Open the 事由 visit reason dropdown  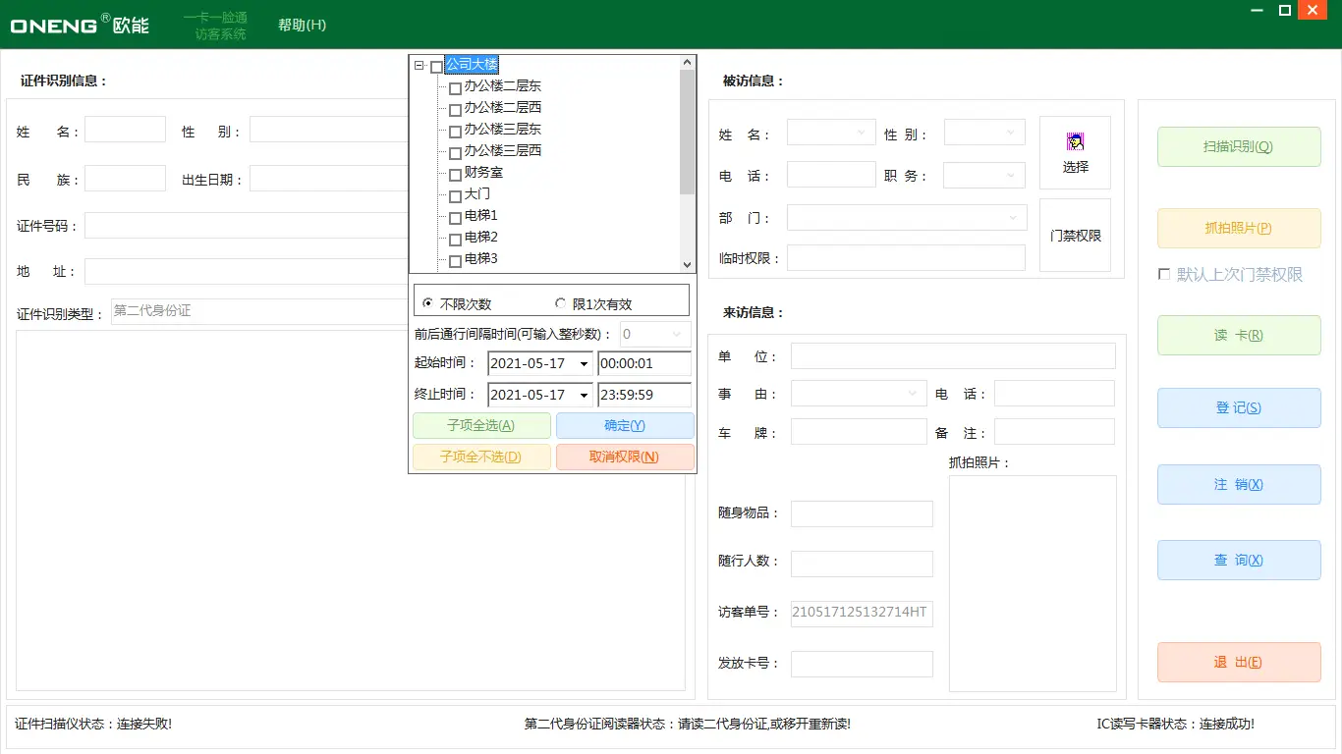tap(914, 393)
